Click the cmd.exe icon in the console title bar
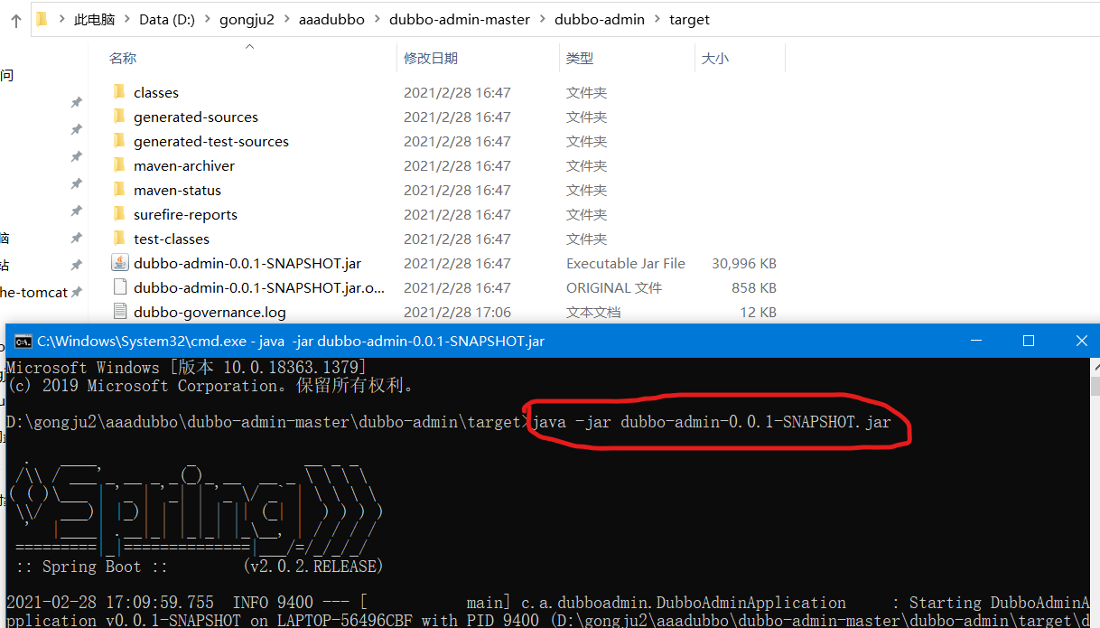1100x628 pixels. 22,341
